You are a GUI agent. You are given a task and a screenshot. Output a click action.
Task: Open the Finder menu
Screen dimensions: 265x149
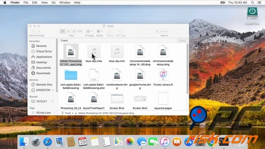coord(15,2)
